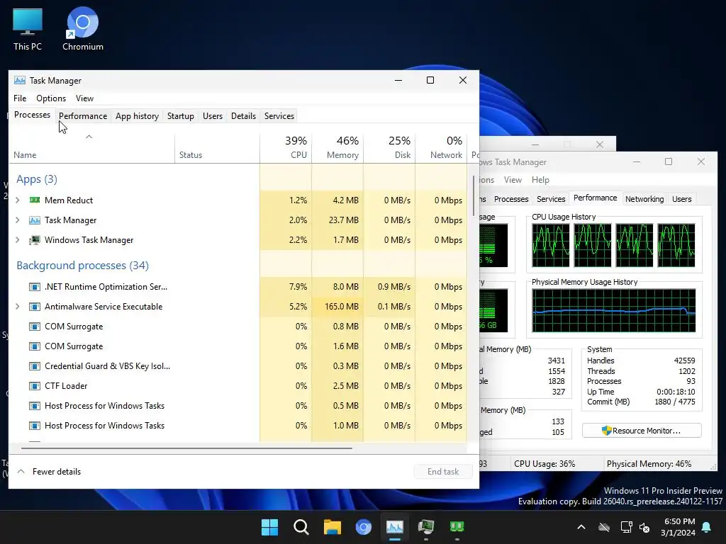Select Networking tab in Windows Task Manager

point(644,199)
